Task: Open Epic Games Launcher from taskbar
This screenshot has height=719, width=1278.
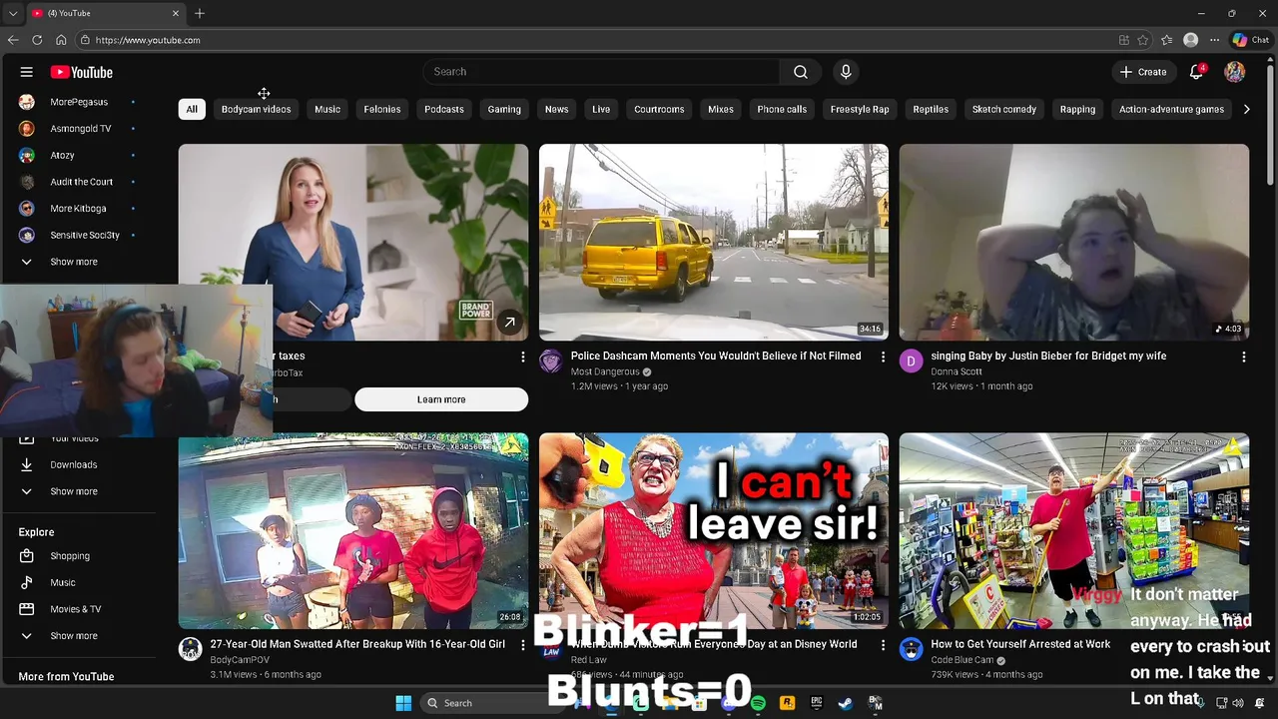Action: [x=816, y=703]
